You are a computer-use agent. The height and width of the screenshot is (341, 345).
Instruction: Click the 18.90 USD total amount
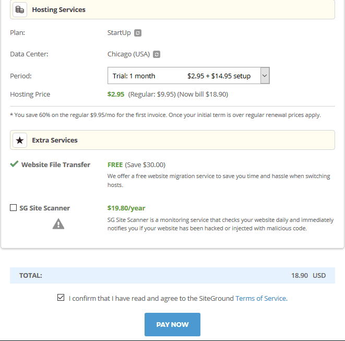(x=308, y=275)
